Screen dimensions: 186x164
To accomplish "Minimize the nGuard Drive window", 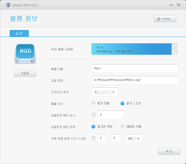I will (x=171, y=5).
